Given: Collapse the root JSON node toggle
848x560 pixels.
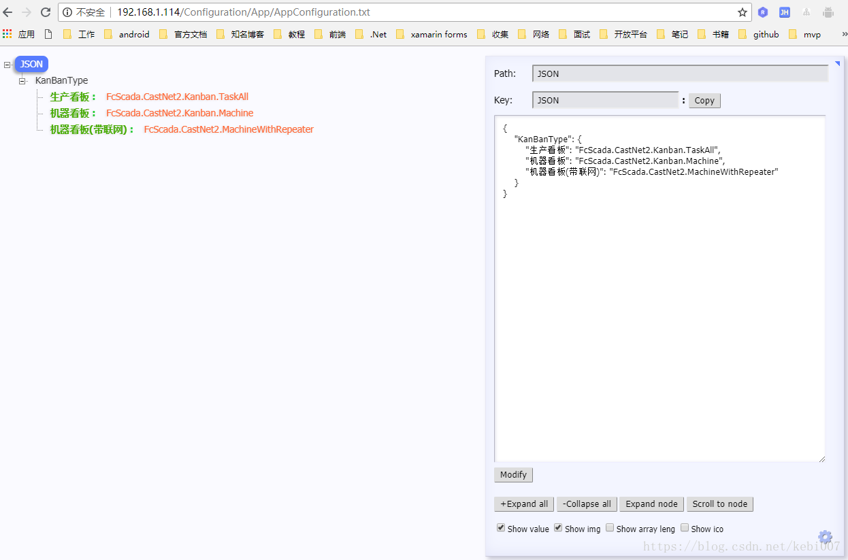Looking at the screenshot, I should pos(7,65).
